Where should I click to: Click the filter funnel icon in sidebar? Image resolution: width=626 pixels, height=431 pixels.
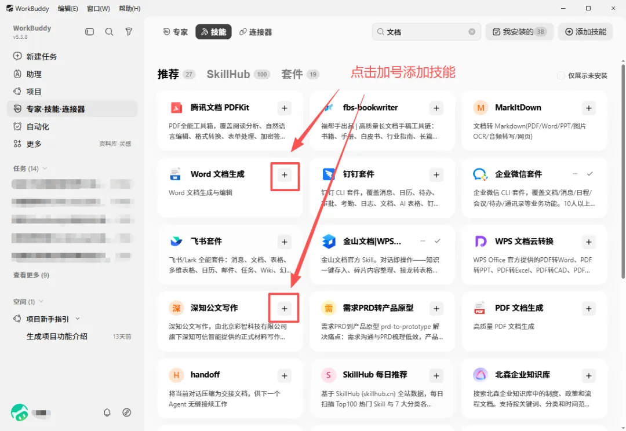129,31
